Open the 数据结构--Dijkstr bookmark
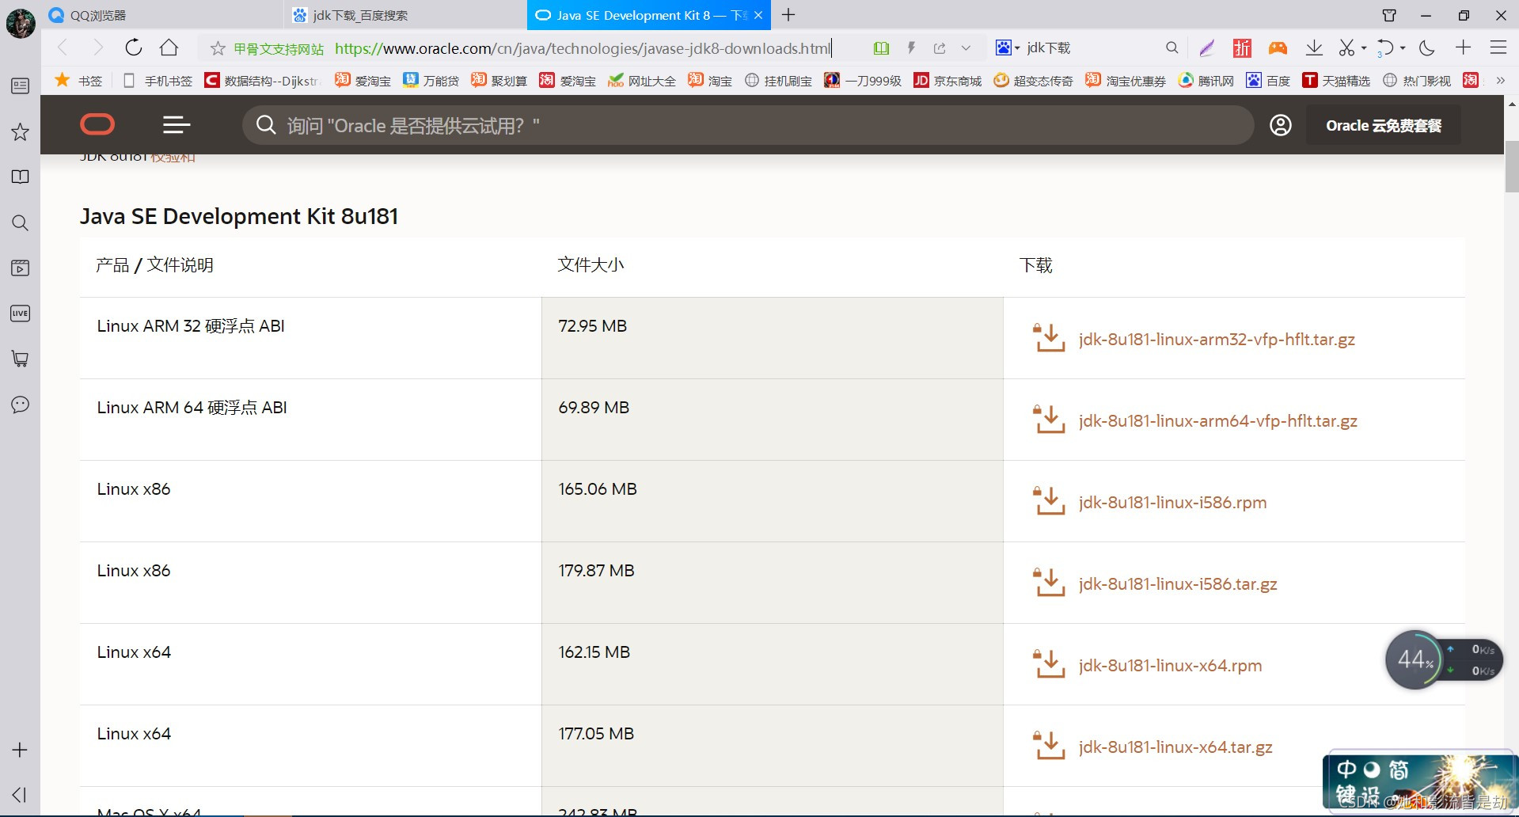The image size is (1519, 817). 262,80
